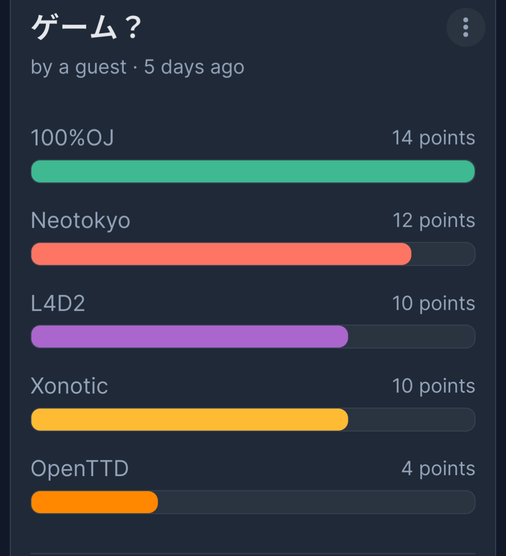Open the three-dot poll options menu
Screen dimensions: 506x556
(x=465, y=28)
